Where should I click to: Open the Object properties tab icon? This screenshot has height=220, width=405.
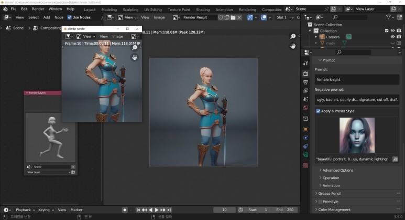pyautogui.click(x=305, y=129)
